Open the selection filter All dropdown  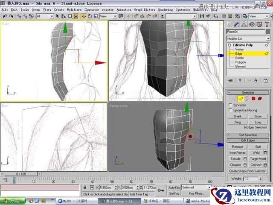[x=45, y=16]
